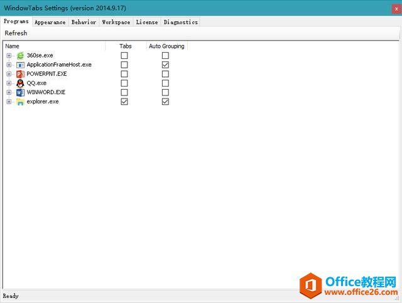Click the POWERPNT.EXE PowerPoint icon
Screen dimensions: 402x303
(20, 74)
